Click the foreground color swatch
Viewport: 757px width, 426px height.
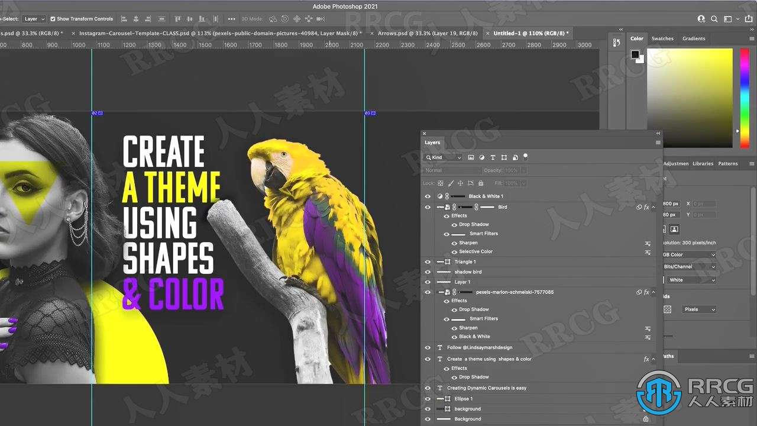(635, 54)
